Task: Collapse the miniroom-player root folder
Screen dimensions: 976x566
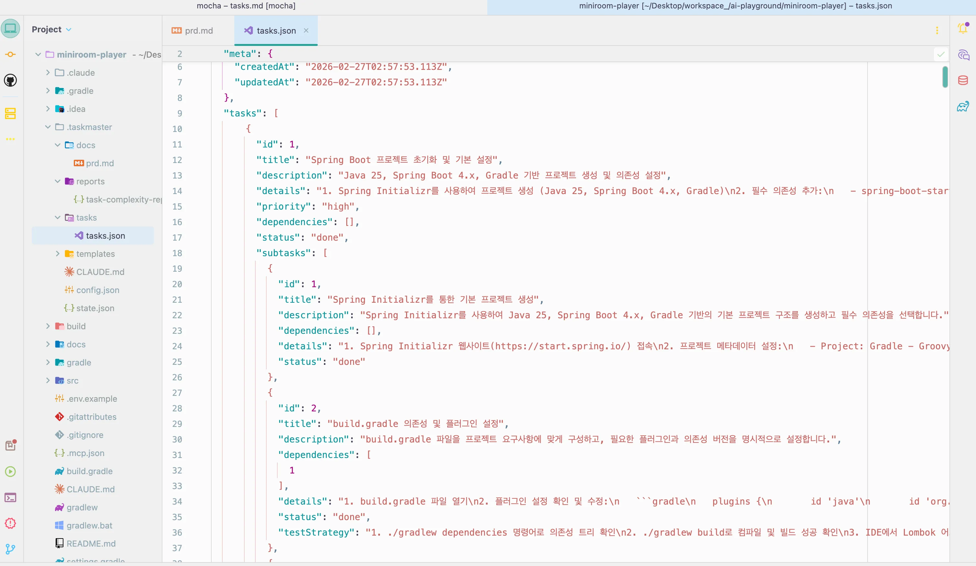Action: coord(38,55)
